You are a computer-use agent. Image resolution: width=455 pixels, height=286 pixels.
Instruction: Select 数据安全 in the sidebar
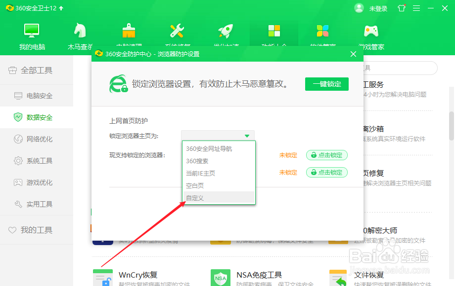coord(37,117)
